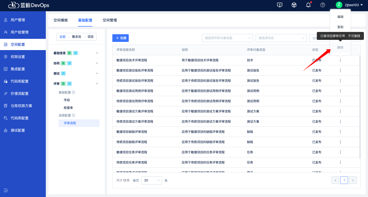Open the more menu for 敏捷项目测试用例评审流程

340,91
